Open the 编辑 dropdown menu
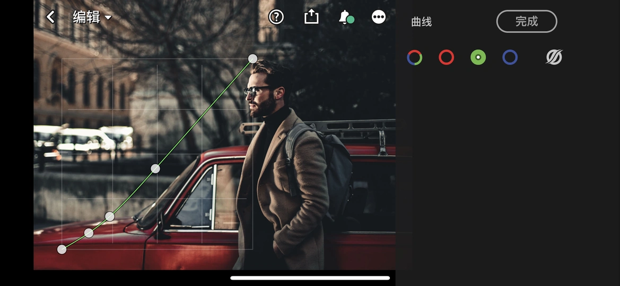This screenshot has width=620, height=286. [x=92, y=17]
